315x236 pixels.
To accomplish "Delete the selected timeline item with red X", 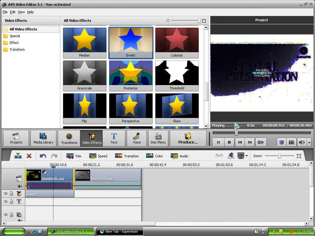I will (29, 156).
